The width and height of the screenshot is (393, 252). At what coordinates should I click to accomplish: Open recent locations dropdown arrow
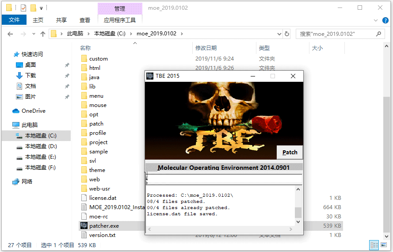[x=34, y=34]
